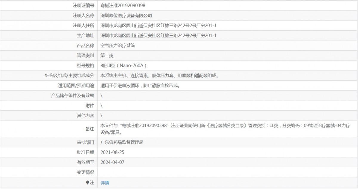Screen dimensions: 358x189
Task: Click the 生产地址 label
Action: point(86,36)
